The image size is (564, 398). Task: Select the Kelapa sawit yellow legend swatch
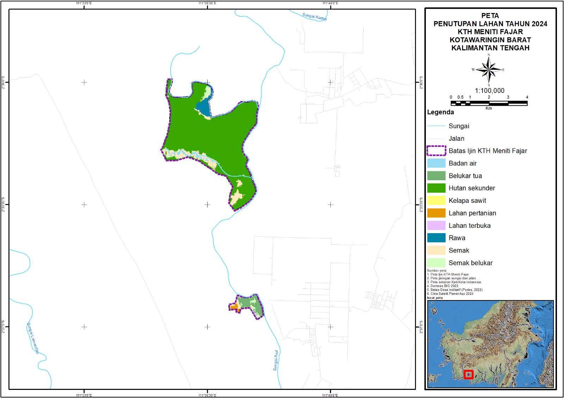[x=436, y=200]
